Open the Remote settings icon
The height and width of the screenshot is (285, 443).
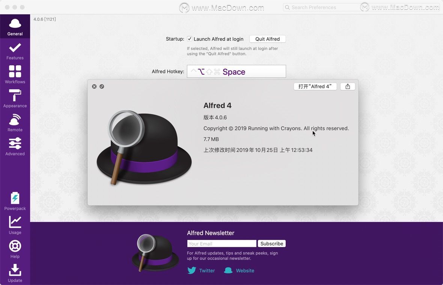coord(15,119)
